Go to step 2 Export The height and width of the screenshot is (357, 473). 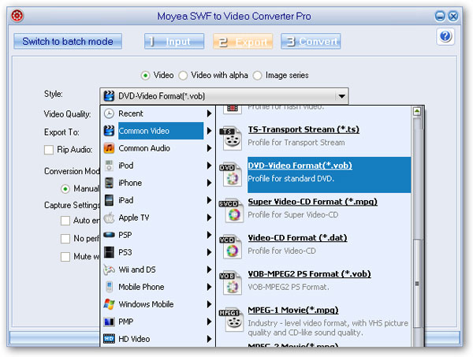[x=243, y=41]
